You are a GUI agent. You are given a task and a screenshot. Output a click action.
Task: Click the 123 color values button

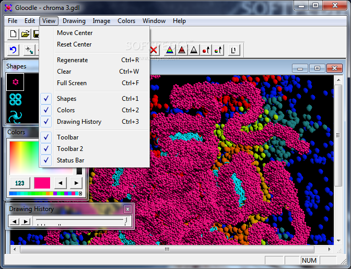(20, 183)
